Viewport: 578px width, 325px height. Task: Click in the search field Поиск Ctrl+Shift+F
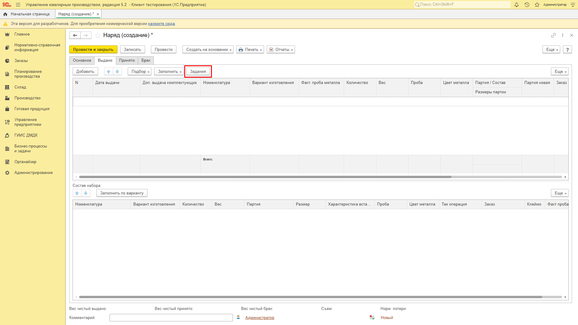pos(462,5)
